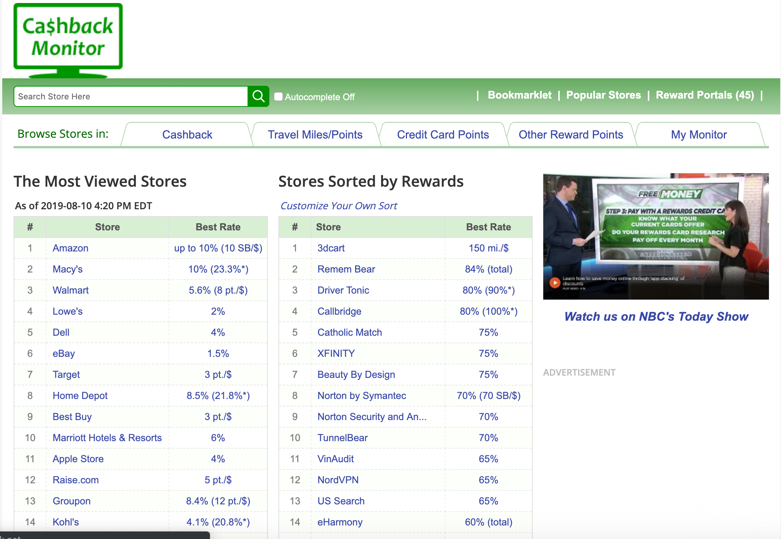Open the Best Buy store link

click(x=72, y=417)
